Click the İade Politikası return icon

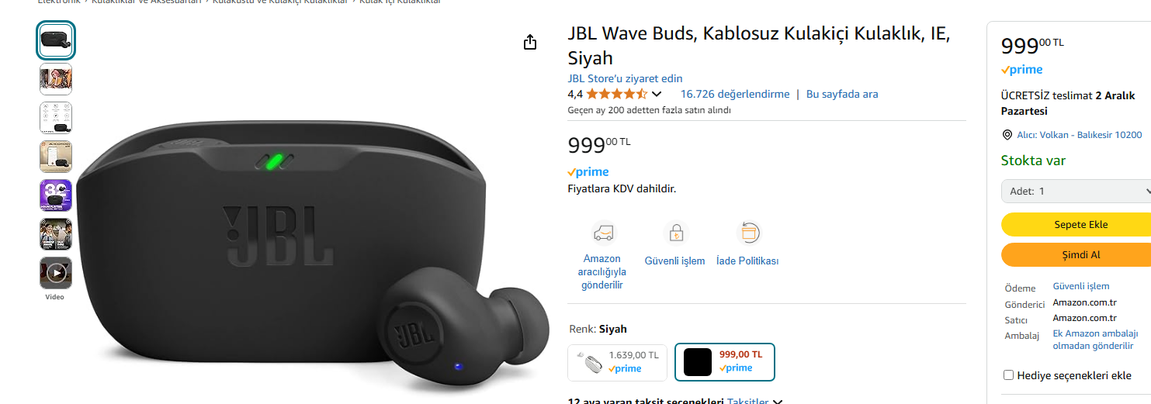(748, 233)
